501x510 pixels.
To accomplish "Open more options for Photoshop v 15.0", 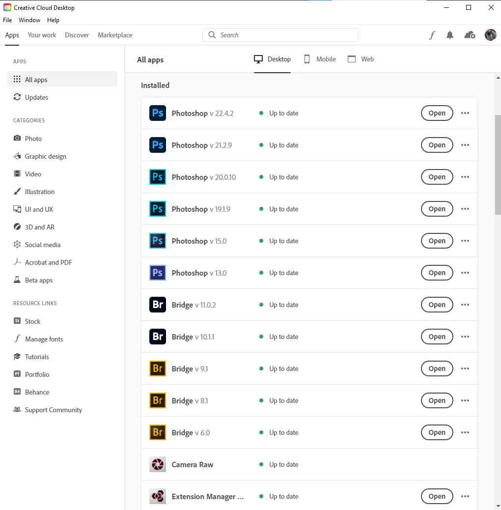I will [x=465, y=241].
